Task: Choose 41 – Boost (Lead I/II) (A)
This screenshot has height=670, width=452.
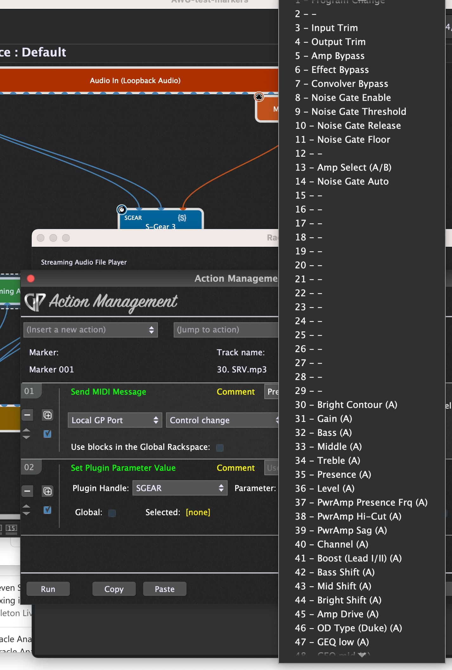Action: [x=362, y=558]
